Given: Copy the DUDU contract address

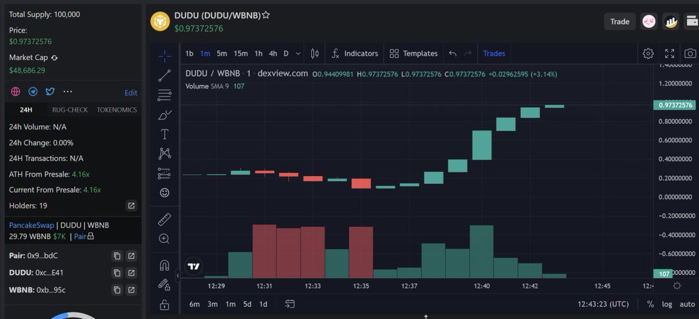Looking at the screenshot, I should pos(117,272).
